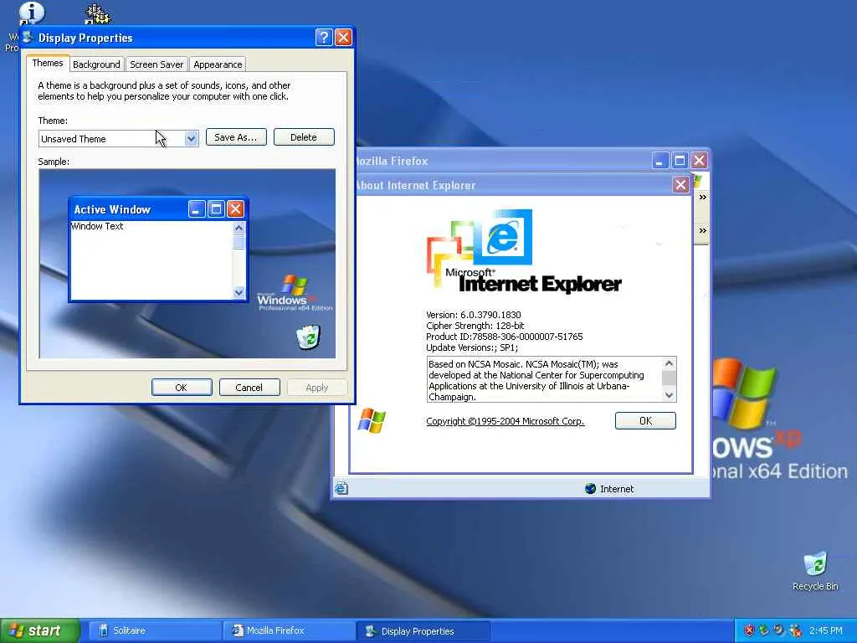Click the Display Properties title bar icon
This screenshot has height=643, width=857.
coord(28,37)
